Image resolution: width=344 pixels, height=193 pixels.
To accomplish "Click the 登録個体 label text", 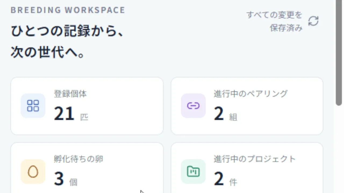I will pyautogui.click(x=70, y=94).
